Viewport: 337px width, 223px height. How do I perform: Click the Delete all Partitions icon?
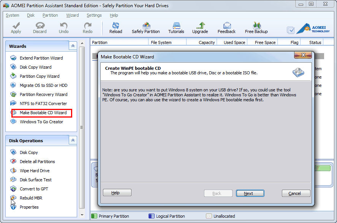coord(13,161)
